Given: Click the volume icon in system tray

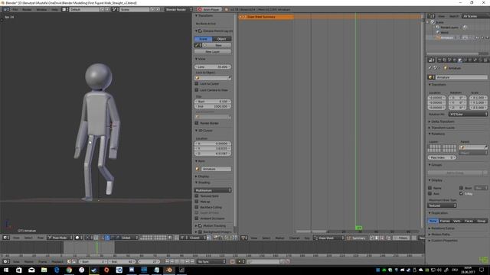Looking at the screenshot, I should 439,270.
